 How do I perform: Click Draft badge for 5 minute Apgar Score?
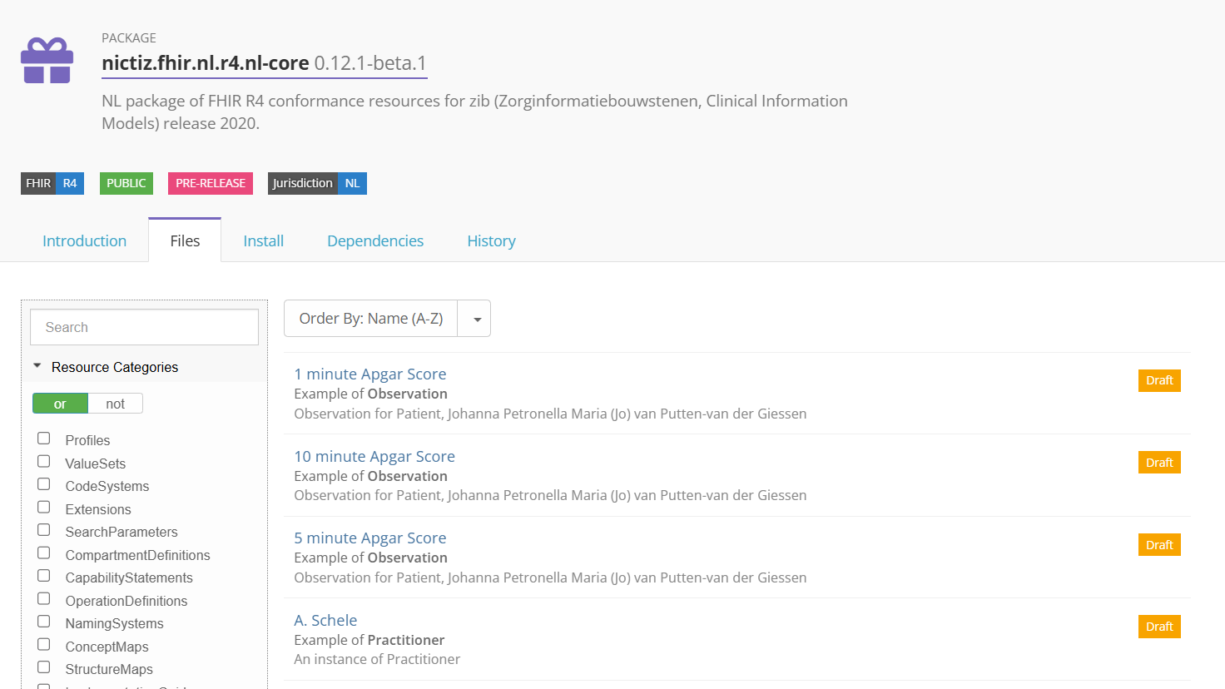[1159, 545]
